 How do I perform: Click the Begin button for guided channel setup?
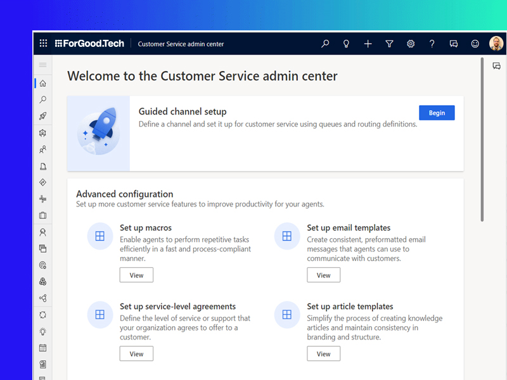coord(437,113)
